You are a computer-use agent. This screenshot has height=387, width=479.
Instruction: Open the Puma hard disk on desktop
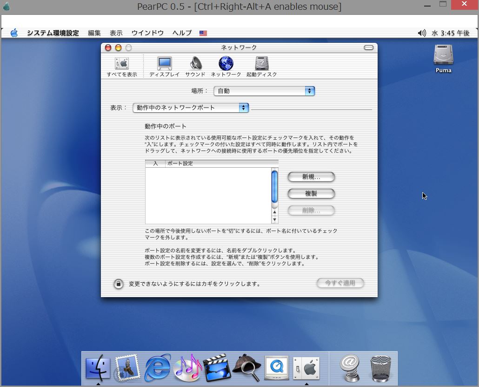[443, 59]
